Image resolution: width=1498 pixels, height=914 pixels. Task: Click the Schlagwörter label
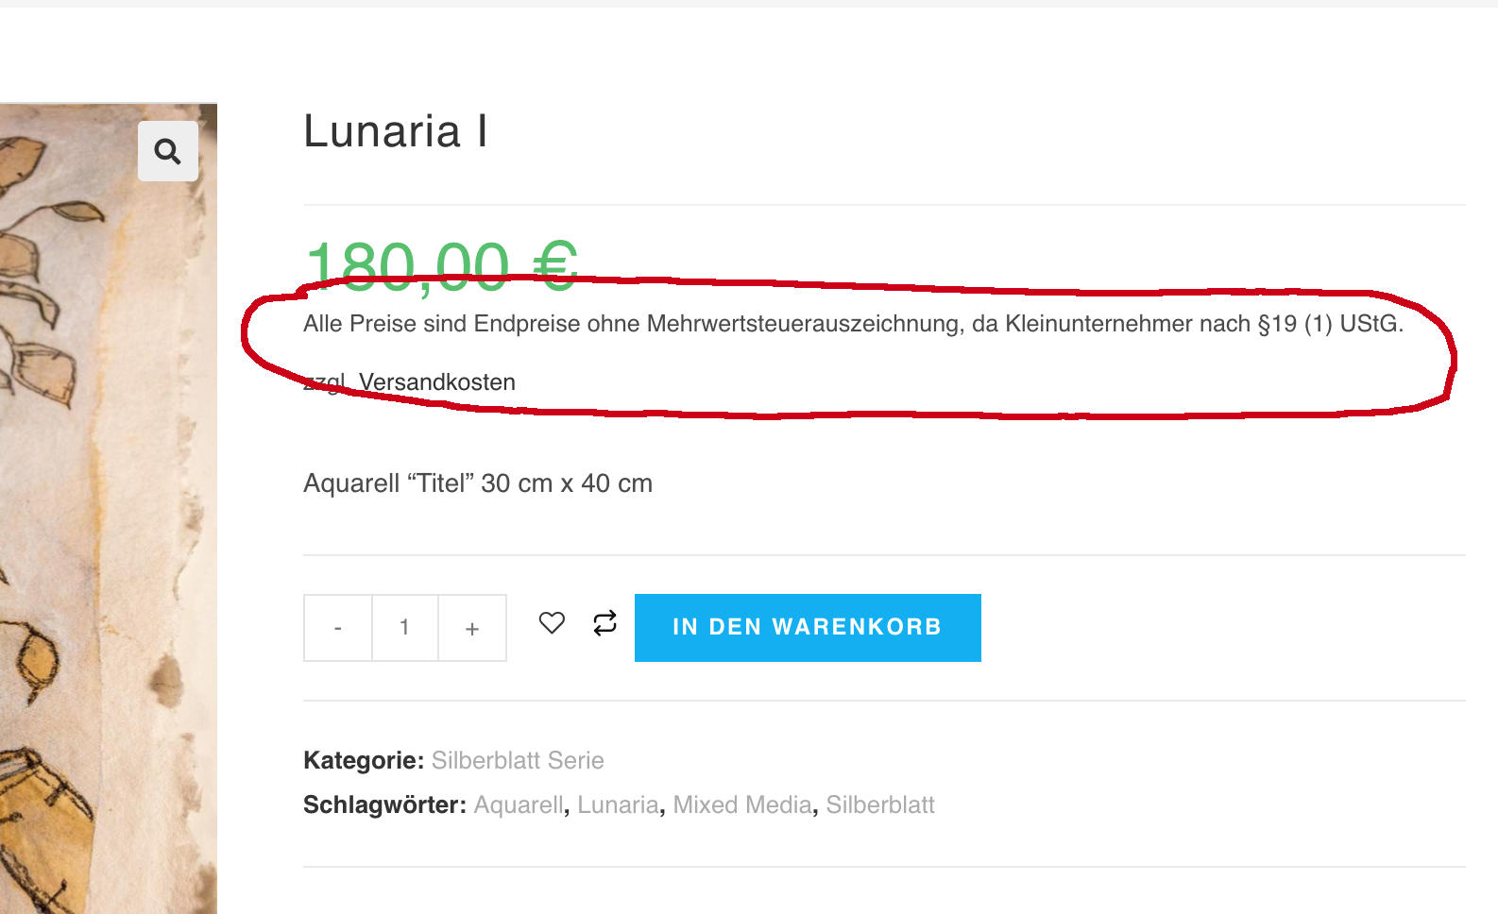pos(384,804)
